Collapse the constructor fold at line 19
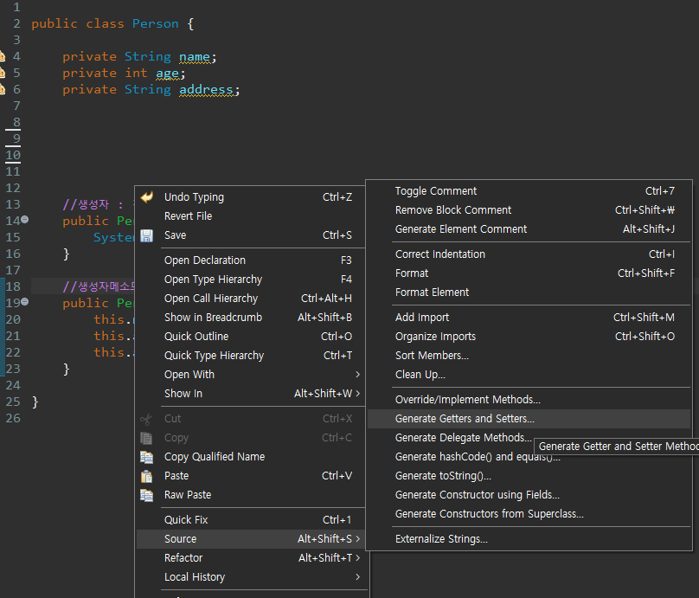This screenshot has height=598, width=699. click(25, 302)
